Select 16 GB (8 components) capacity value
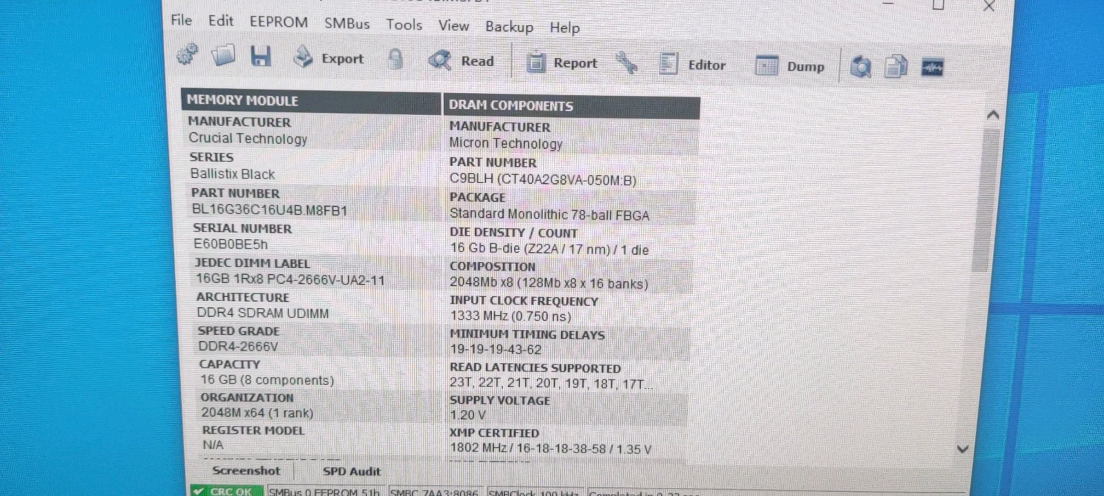 [x=267, y=380]
